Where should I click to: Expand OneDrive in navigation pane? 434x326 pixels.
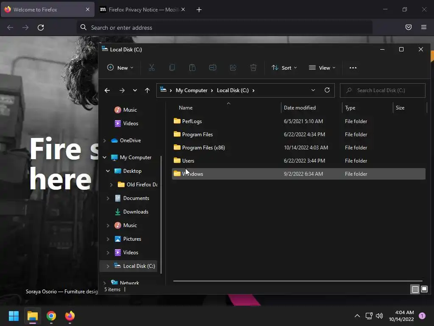(105, 141)
